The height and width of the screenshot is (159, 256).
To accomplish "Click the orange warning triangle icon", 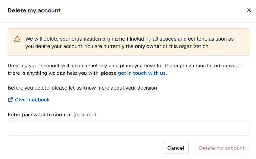I will [x=17, y=39].
